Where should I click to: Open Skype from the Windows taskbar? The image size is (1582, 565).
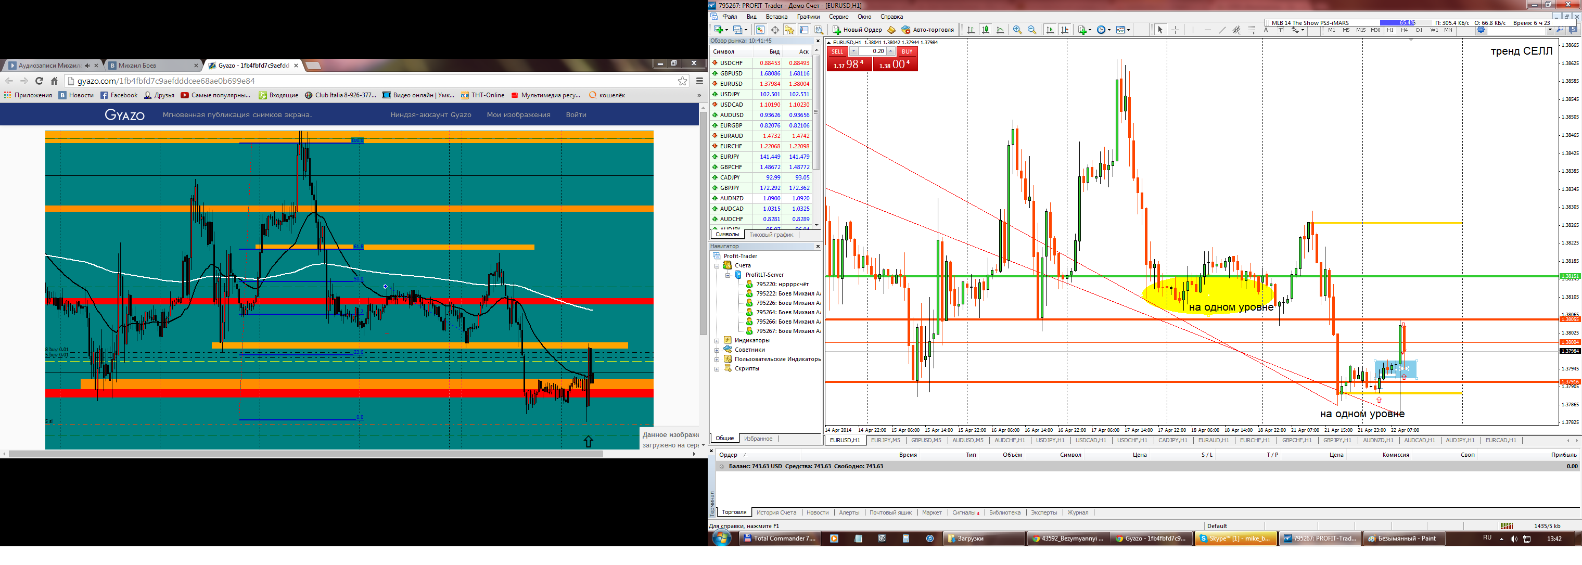pos(1235,538)
